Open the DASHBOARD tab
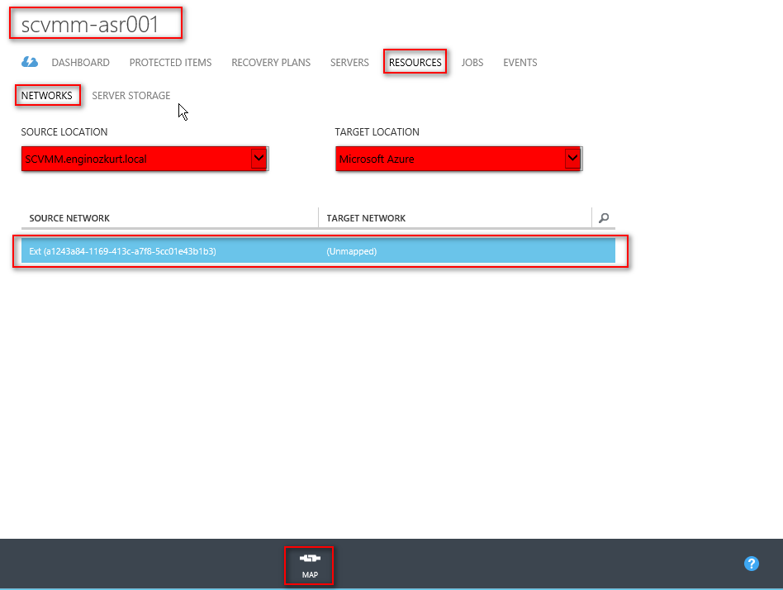 pyautogui.click(x=80, y=63)
